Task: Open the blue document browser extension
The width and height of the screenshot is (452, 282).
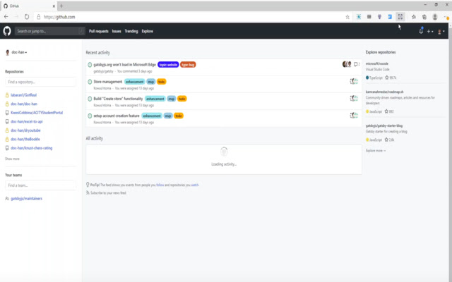Action: point(390,17)
